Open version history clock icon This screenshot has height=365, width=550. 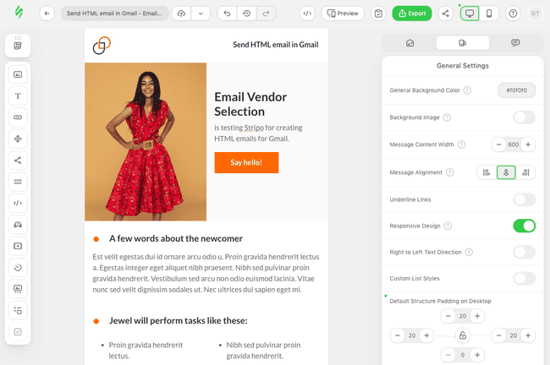coord(246,14)
